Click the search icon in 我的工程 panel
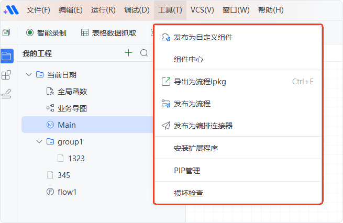Viewport: 343px width, 223px height. pos(144,53)
